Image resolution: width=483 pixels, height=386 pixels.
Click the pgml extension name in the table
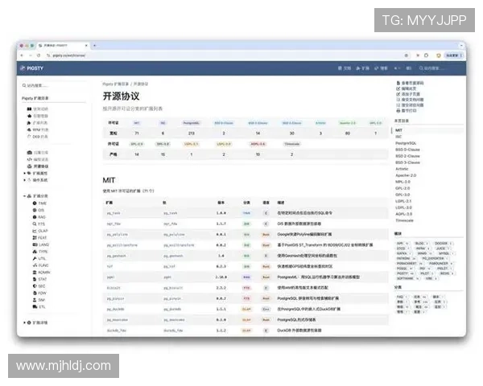point(110,277)
